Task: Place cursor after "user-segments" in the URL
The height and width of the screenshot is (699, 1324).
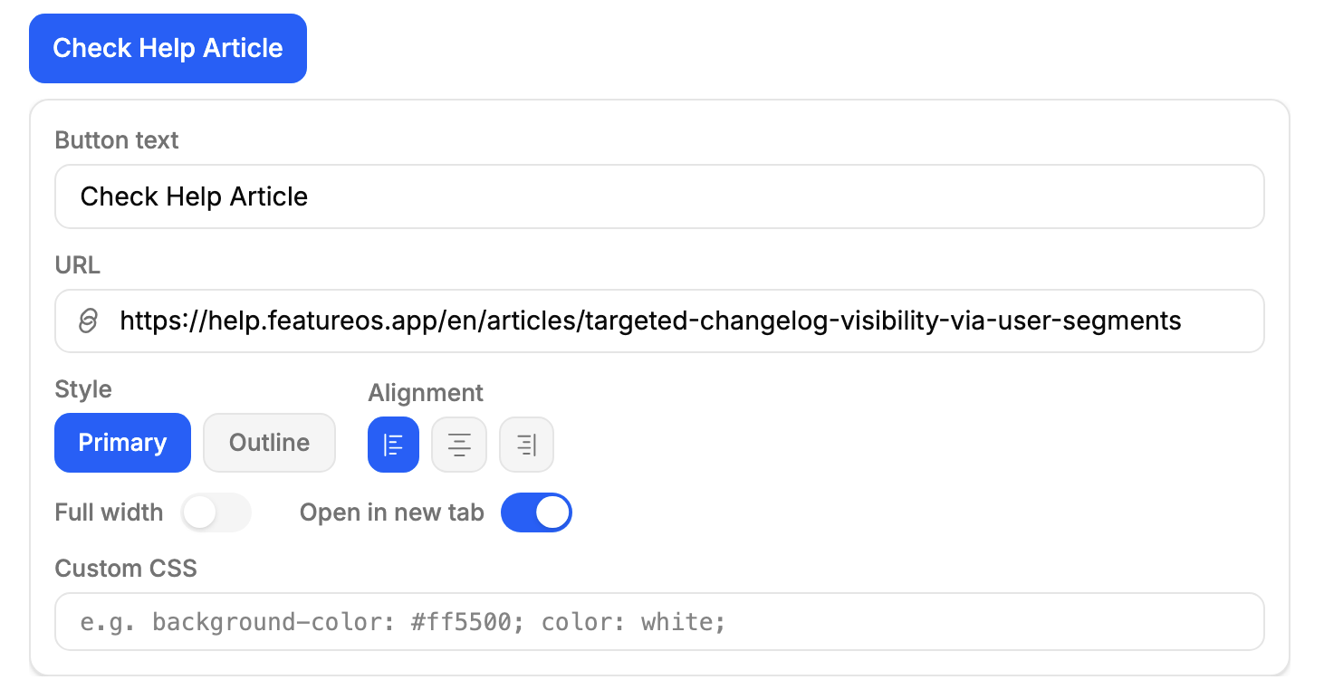Action: (1183, 321)
